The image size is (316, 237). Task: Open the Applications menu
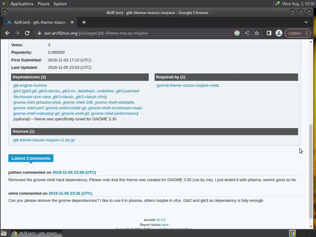(22, 4)
